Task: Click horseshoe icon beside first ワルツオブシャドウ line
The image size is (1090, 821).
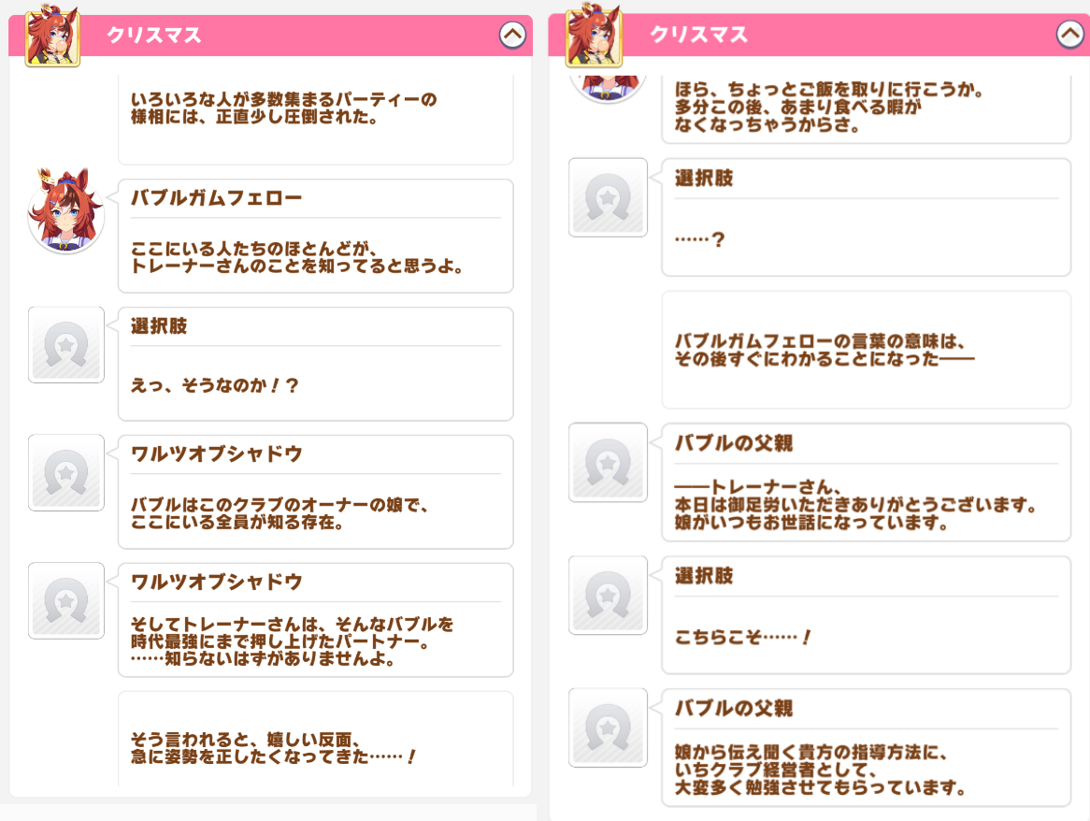Action: pos(66,473)
